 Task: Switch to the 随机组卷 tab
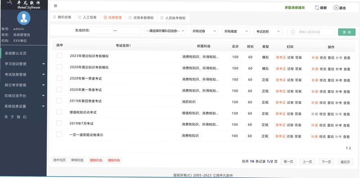tap(63, 18)
